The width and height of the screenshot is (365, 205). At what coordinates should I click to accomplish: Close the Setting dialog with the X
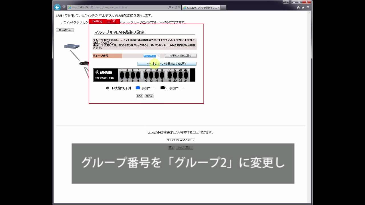click(x=114, y=21)
